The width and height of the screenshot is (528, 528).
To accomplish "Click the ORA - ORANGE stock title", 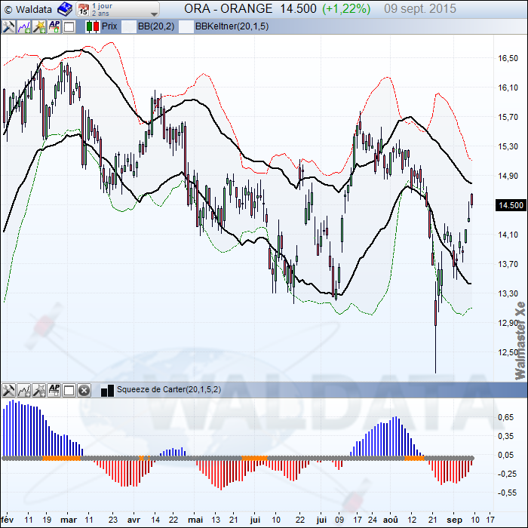I will [x=229, y=9].
